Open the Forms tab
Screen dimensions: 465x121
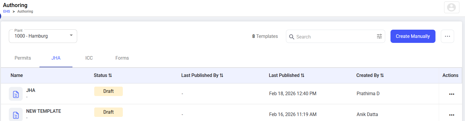click(x=122, y=58)
